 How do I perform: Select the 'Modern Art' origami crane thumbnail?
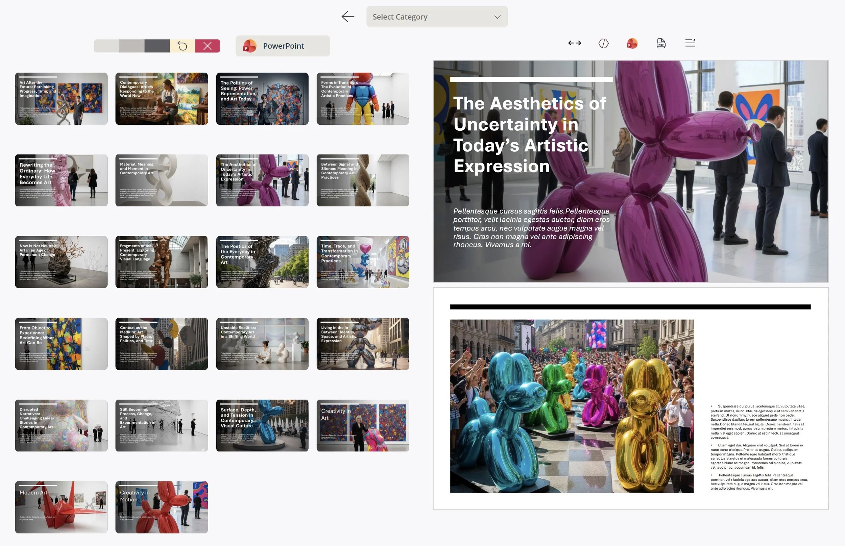pos(61,507)
